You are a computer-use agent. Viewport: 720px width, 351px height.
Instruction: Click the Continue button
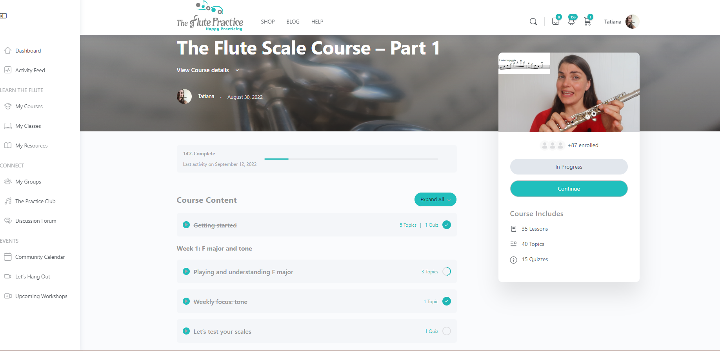tap(569, 189)
